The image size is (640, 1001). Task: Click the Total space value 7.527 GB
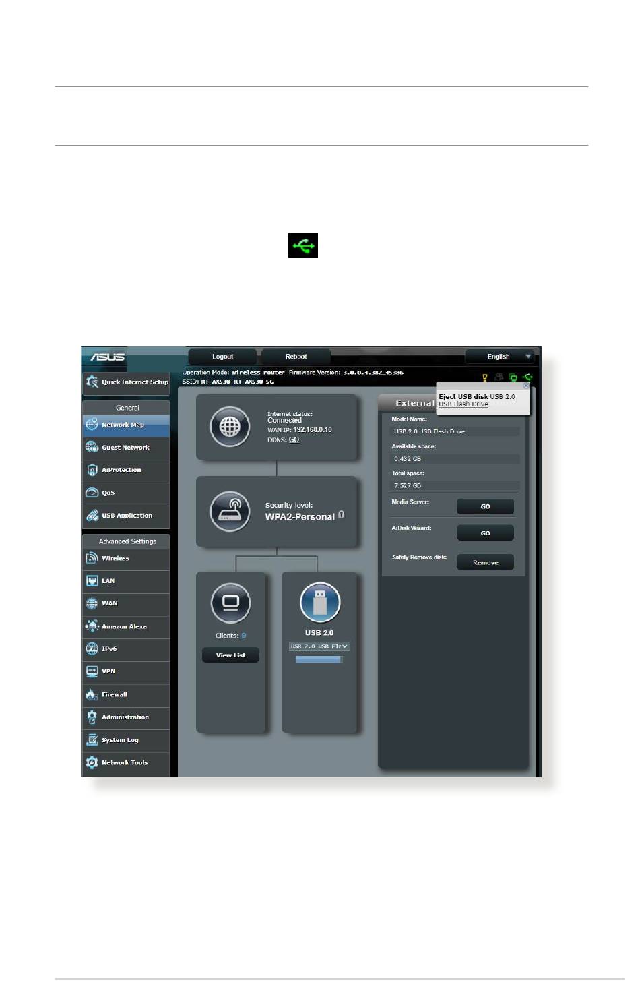(x=455, y=485)
